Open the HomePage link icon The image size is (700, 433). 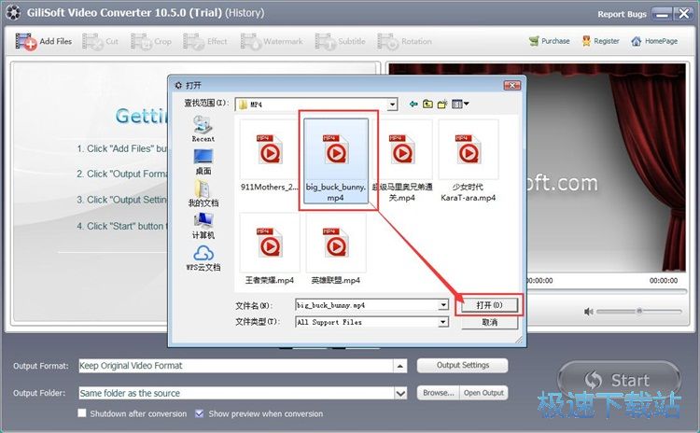(637, 41)
